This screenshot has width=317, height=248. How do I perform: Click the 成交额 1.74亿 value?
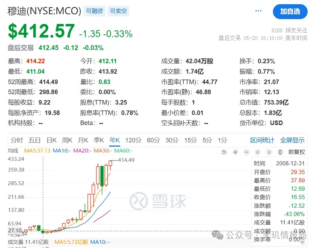195,72
